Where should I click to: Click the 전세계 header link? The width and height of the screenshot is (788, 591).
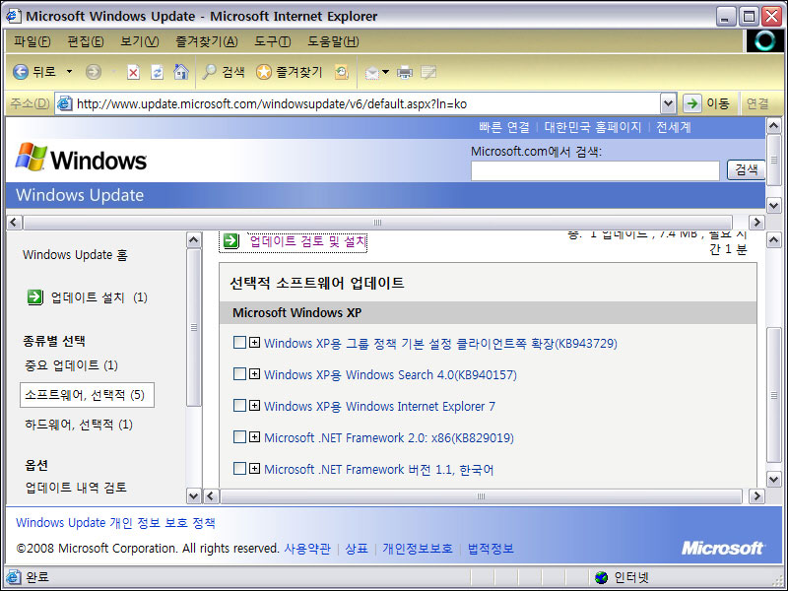[674, 127]
